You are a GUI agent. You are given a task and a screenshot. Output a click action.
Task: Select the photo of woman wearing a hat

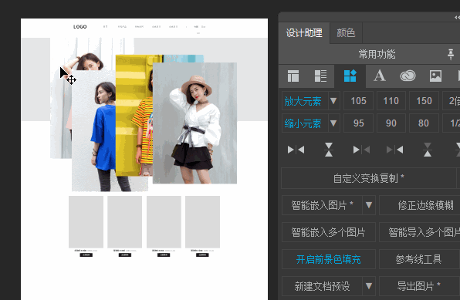[194, 123]
